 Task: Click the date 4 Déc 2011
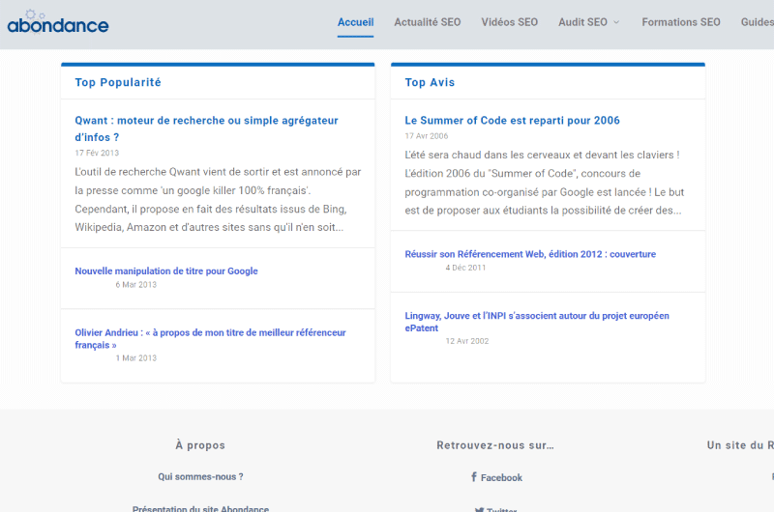(x=465, y=268)
